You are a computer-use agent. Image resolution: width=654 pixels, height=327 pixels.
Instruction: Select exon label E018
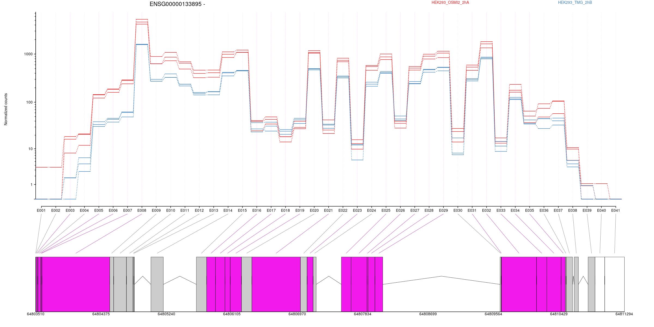[285, 210]
